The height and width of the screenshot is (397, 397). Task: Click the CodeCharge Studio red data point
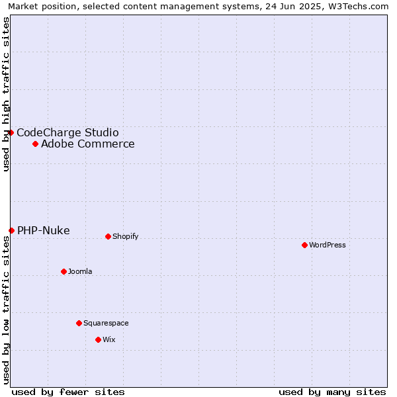pos(11,133)
